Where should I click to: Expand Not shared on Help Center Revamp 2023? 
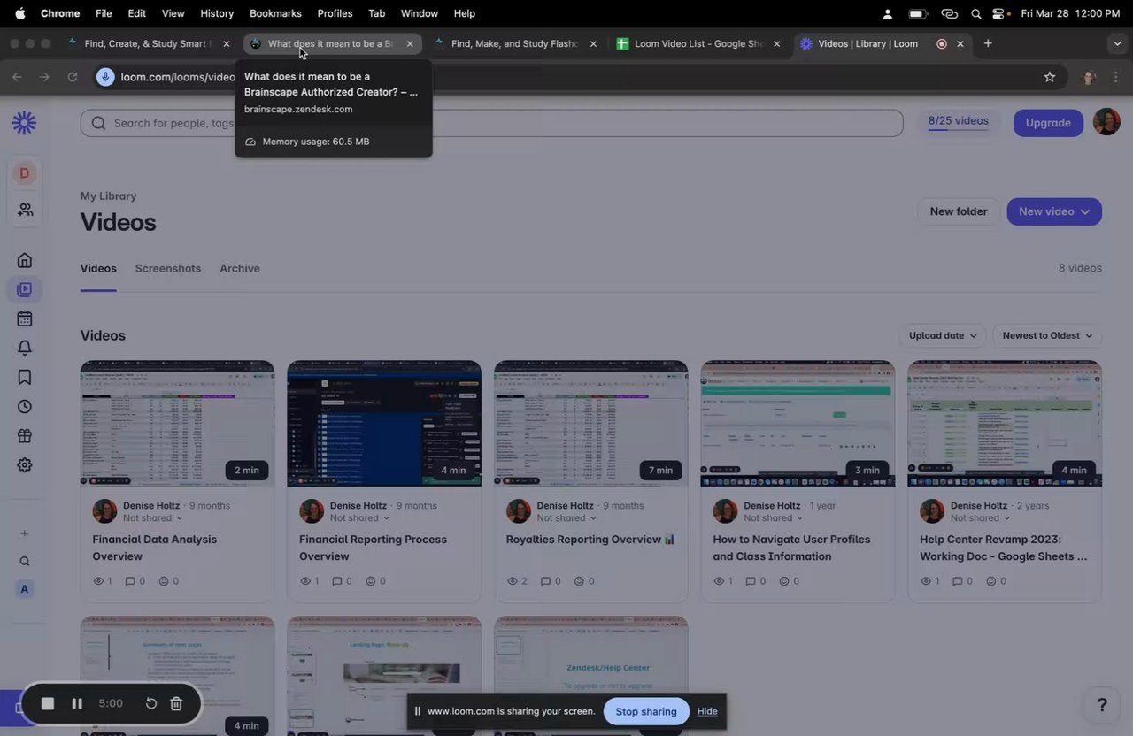point(981,518)
